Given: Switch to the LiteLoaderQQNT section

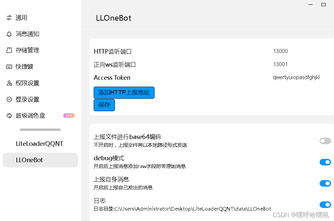Looking at the screenshot, I should (40, 144).
